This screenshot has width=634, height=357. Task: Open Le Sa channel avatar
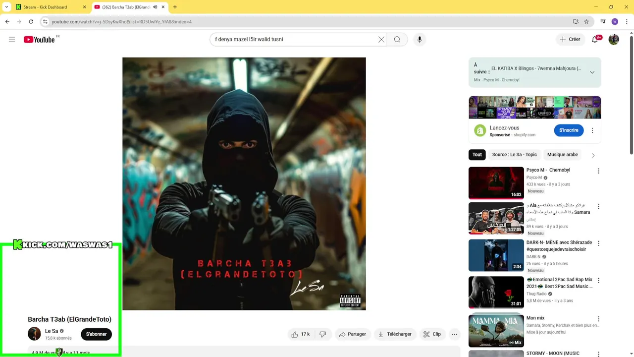click(34, 334)
